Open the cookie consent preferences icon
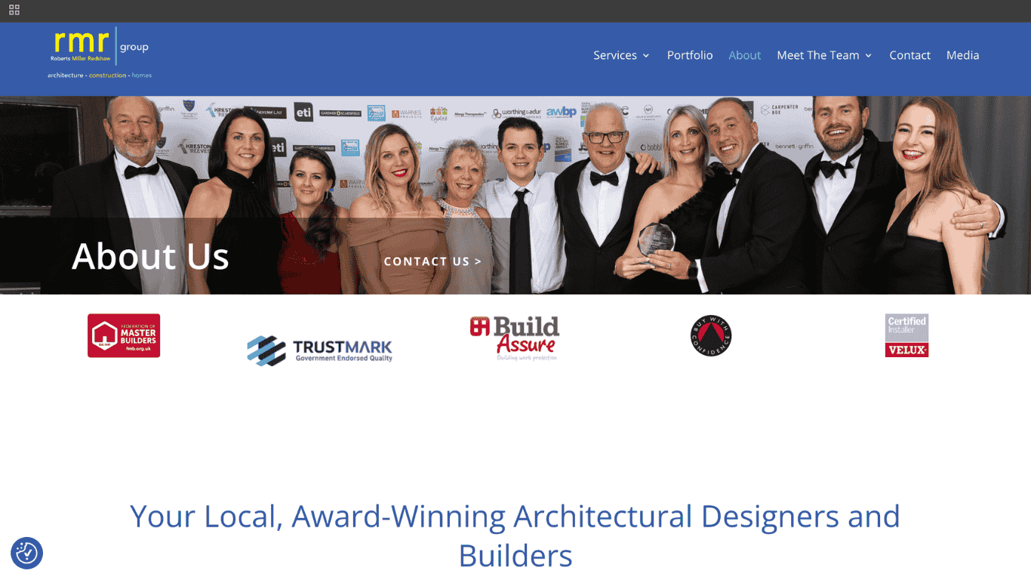The image size is (1031, 580). [26, 553]
